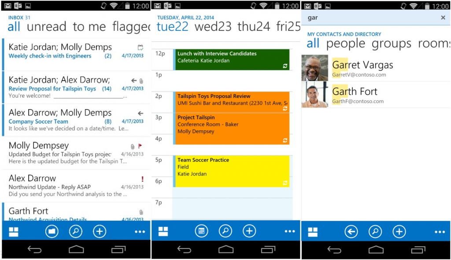Open 'Updated Budget for Tailspin Toys' email

(x=76, y=153)
